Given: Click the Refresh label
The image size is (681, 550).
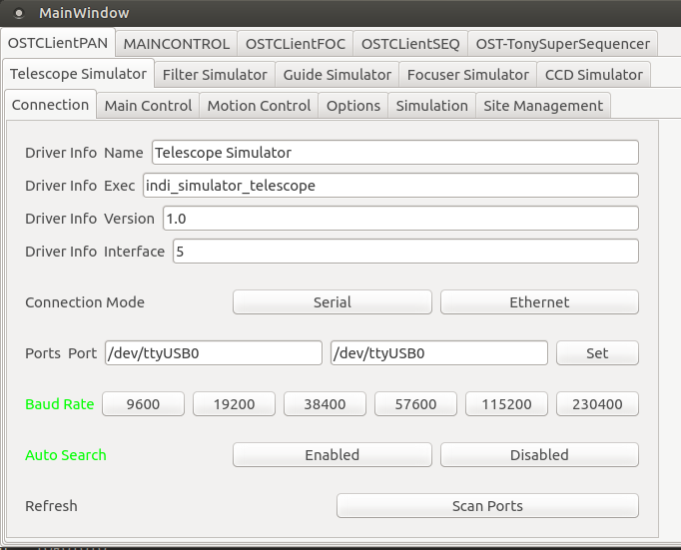Looking at the screenshot, I should coord(51,506).
